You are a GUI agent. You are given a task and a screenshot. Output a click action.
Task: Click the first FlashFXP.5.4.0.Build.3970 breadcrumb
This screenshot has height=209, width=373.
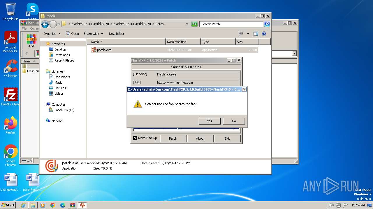click(90, 24)
